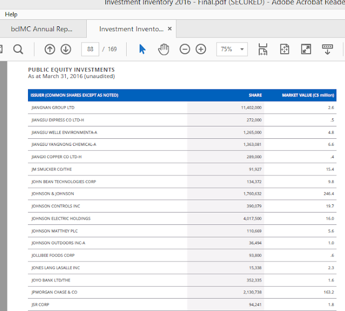Image resolution: width=345 pixels, height=311 pixels.
Task: Click total page count 169
Action: 112,49
